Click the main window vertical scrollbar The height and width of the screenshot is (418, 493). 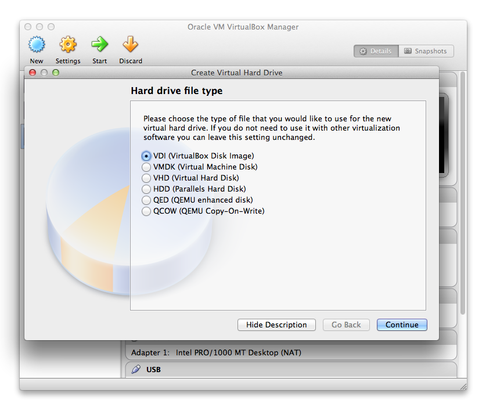pos(462,192)
